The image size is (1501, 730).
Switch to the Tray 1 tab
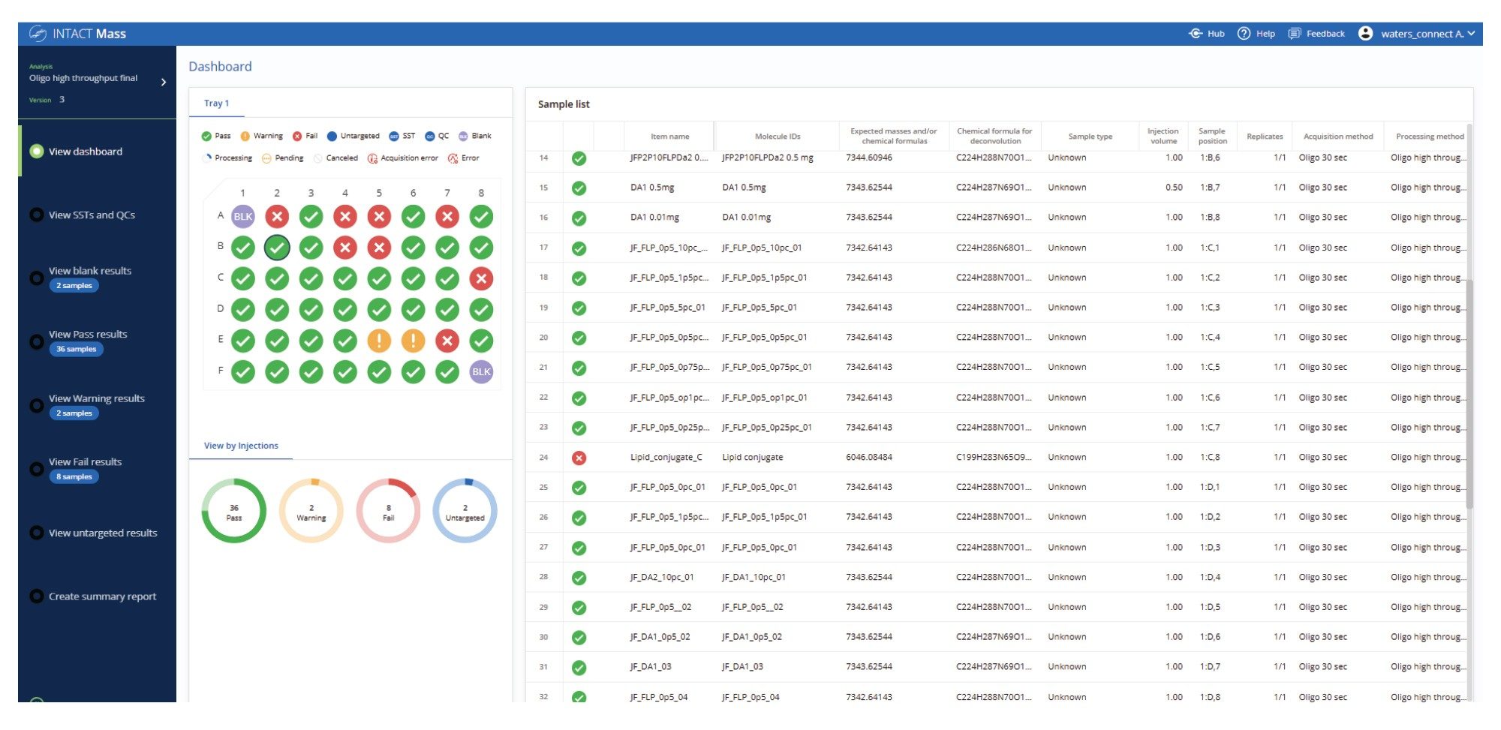[x=217, y=103]
